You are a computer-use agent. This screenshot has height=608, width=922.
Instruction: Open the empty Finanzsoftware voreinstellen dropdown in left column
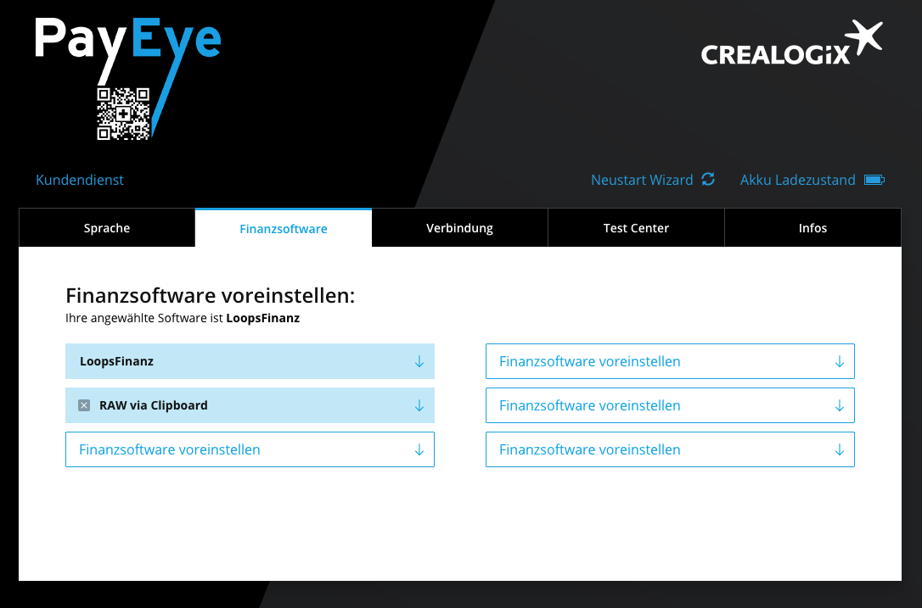(x=250, y=449)
